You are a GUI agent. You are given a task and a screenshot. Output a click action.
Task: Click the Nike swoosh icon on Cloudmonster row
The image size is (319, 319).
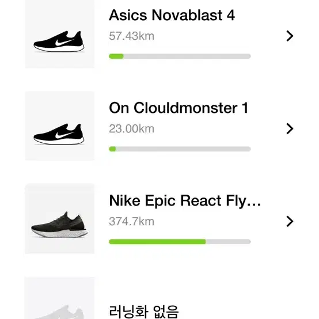tap(63, 135)
